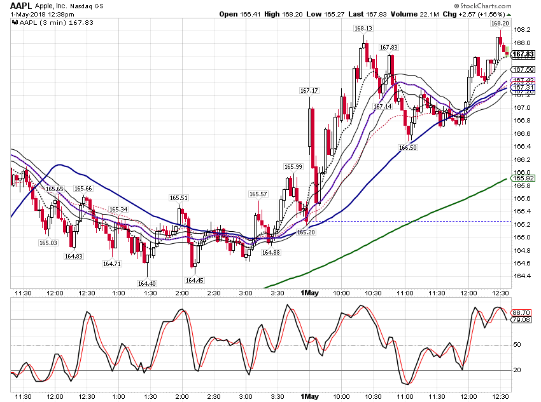
Task: Click the 165.99 price label
Action: (293, 166)
